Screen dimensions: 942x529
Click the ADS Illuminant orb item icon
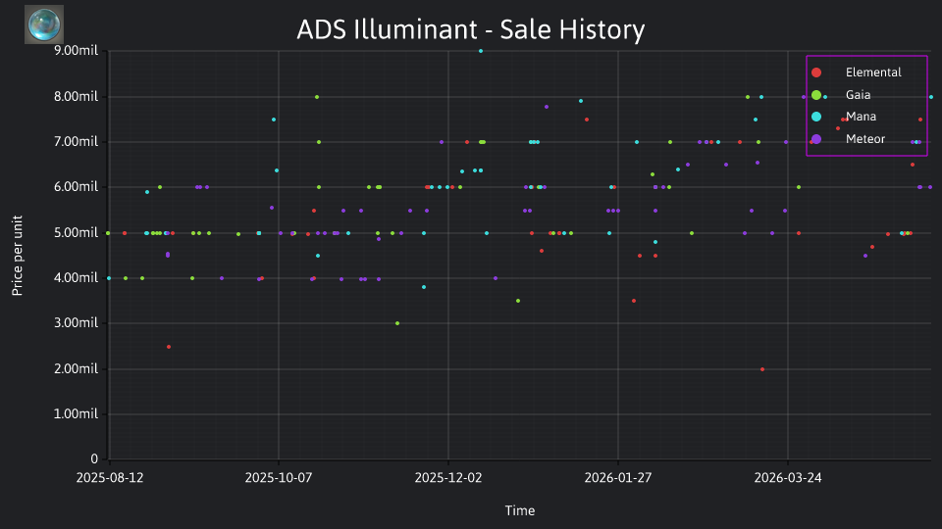(x=44, y=24)
